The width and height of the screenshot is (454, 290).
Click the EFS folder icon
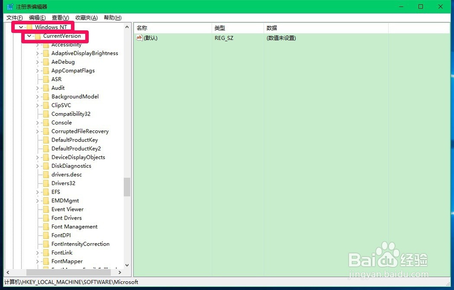click(x=46, y=192)
